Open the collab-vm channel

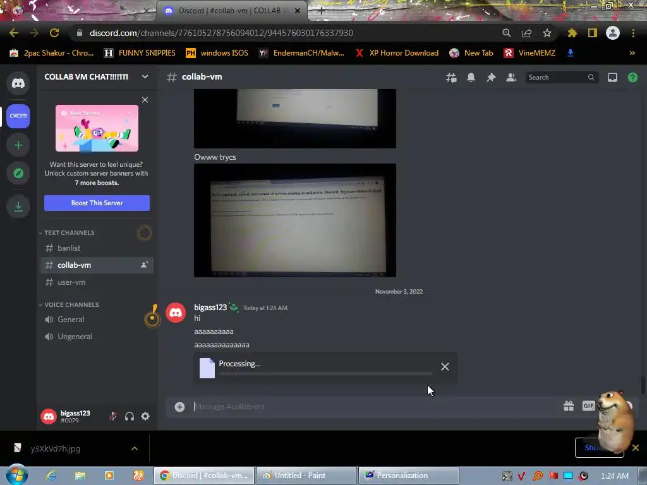tap(97, 265)
